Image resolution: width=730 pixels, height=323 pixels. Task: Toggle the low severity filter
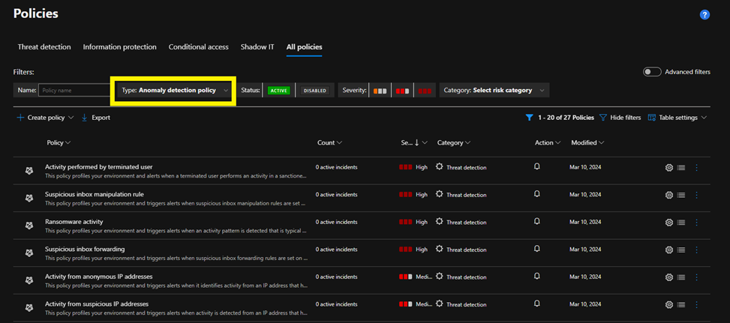click(380, 91)
